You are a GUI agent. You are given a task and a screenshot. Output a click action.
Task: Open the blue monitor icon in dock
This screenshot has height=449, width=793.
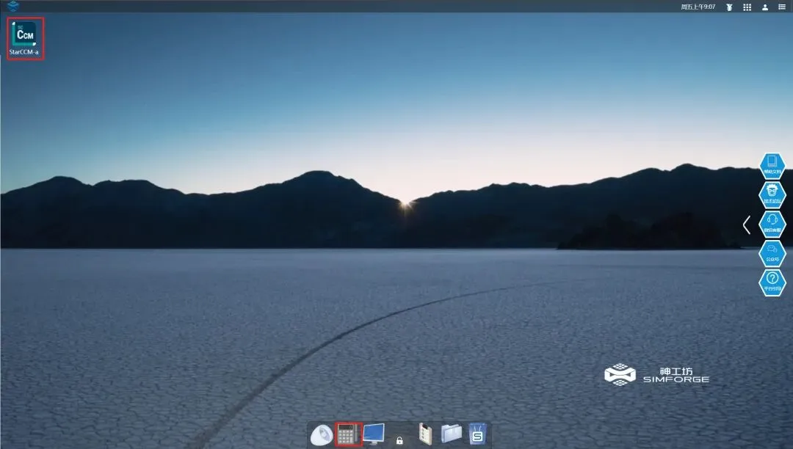tap(374, 434)
